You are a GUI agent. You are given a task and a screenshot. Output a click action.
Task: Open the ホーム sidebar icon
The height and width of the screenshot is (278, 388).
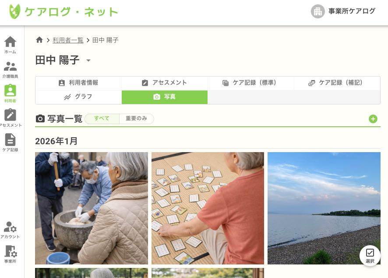(x=10, y=45)
